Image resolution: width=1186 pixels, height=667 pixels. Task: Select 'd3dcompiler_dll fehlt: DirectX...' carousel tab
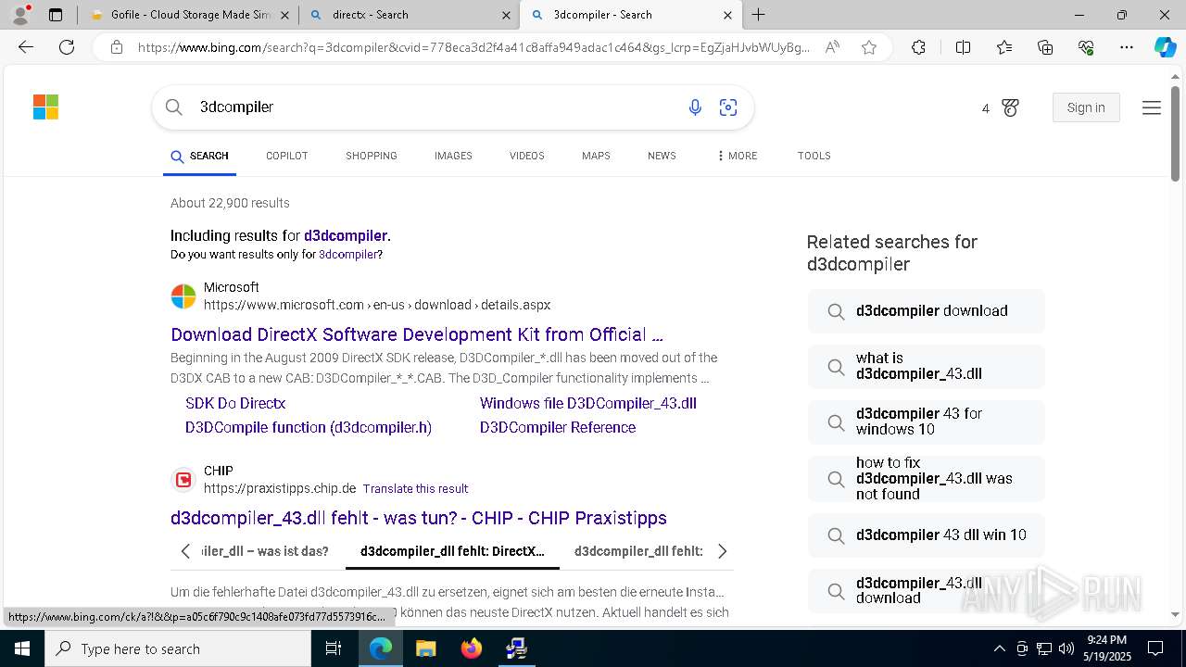point(452,551)
